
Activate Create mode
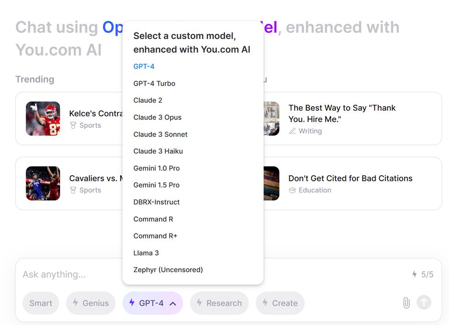coord(279,303)
